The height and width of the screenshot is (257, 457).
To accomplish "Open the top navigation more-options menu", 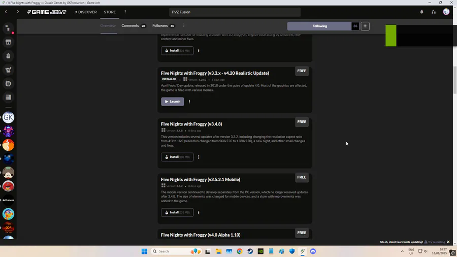I will tap(125, 12).
